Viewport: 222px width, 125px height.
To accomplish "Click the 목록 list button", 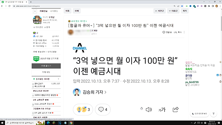I will pos(185,11).
